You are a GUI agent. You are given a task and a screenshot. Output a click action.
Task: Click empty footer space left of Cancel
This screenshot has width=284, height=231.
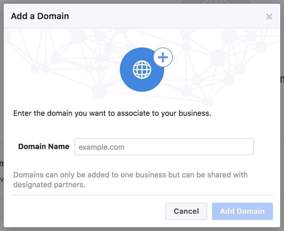tap(86, 211)
